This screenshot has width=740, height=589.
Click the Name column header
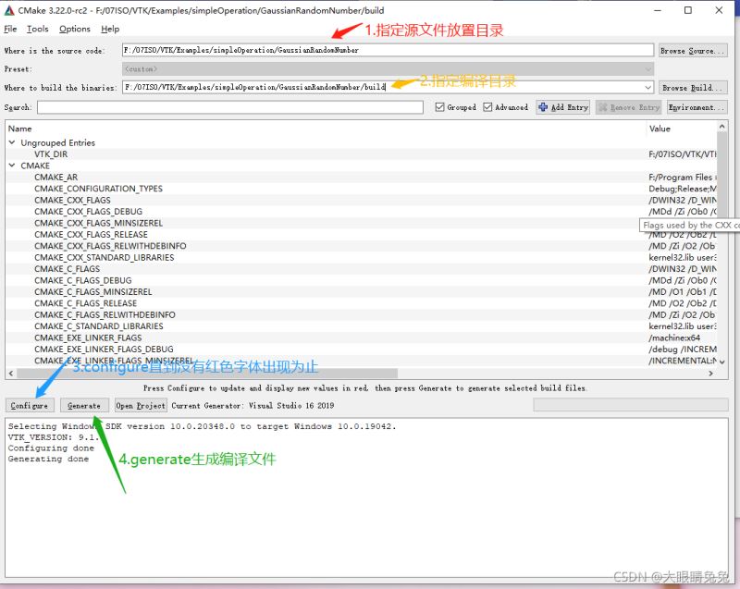tap(326, 129)
